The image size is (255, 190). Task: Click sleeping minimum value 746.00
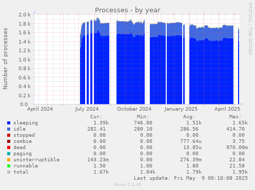[x=143, y=123]
